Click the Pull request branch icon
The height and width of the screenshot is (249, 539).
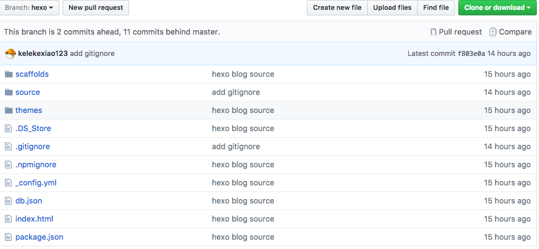point(434,32)
